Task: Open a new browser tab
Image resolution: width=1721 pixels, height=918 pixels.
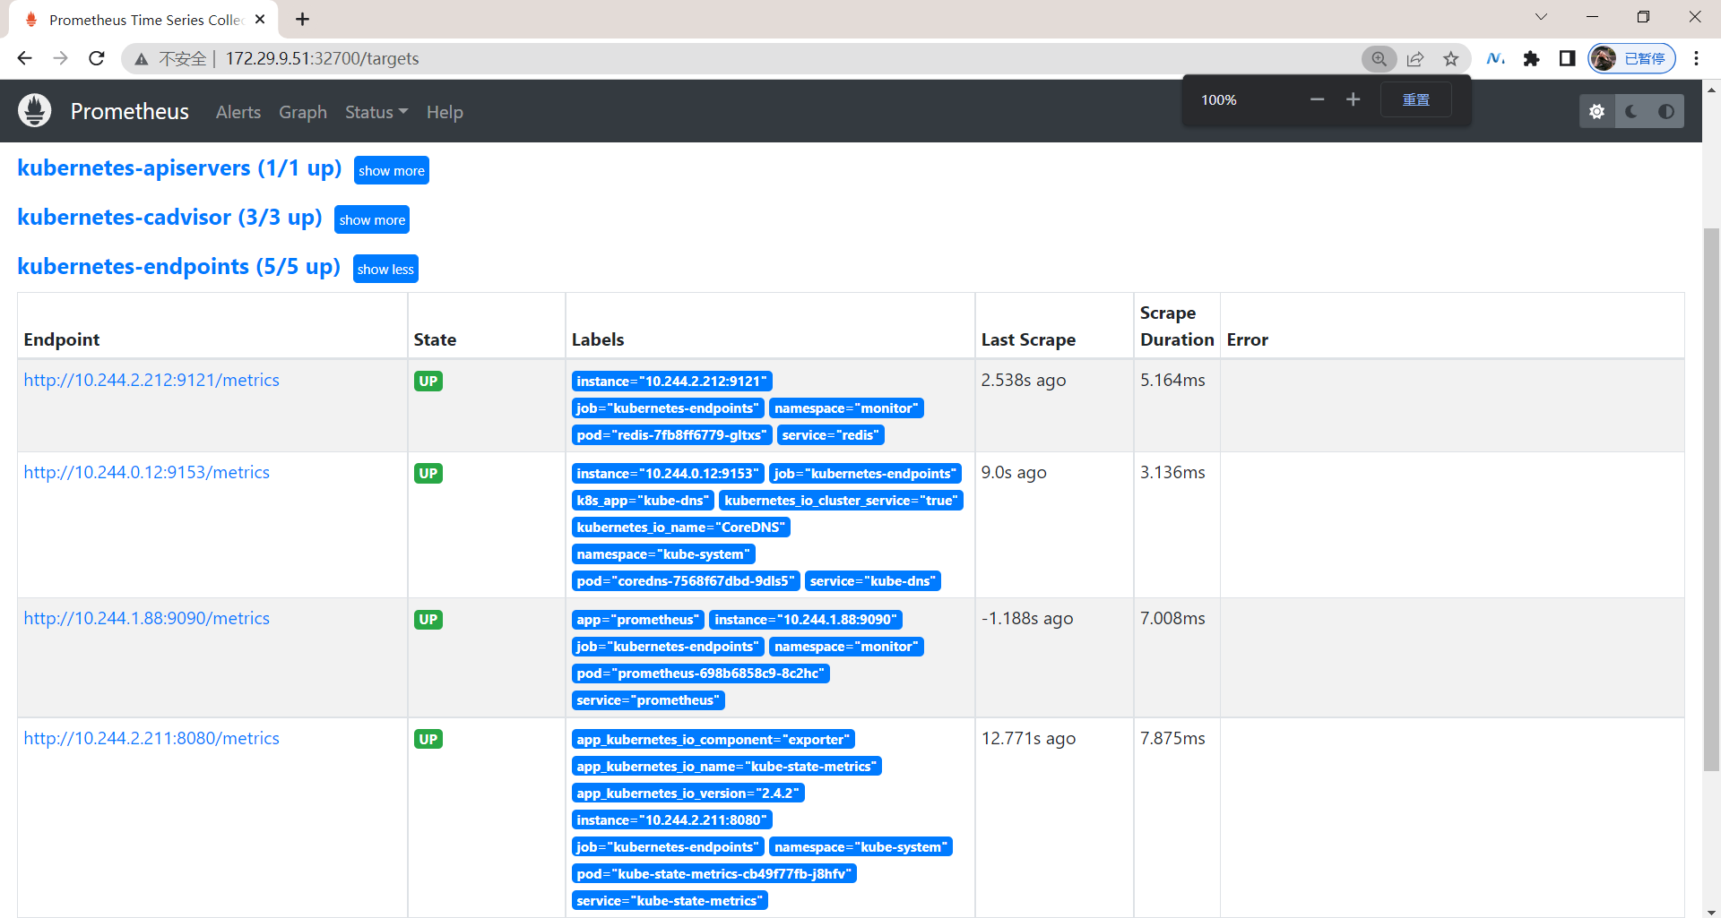Action: 303,19
